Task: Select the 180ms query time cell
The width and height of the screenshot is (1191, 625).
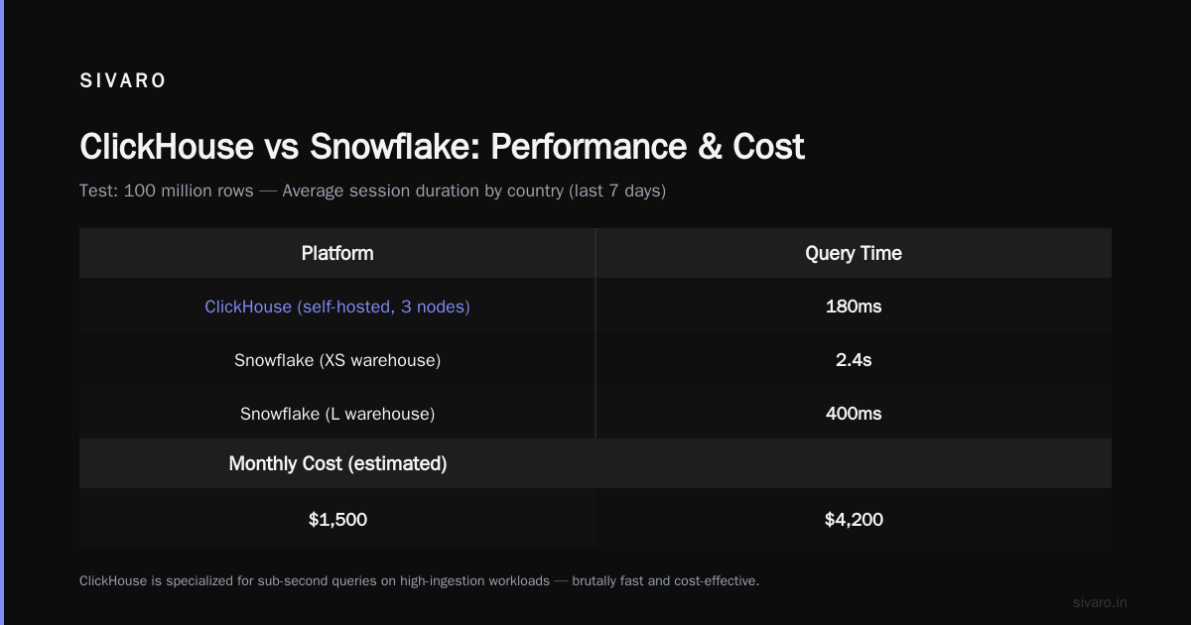Action: tap(854, 307)
